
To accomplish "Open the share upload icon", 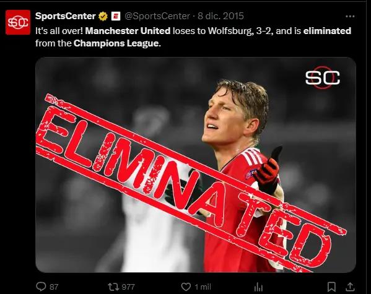I will tap(350, 287).
